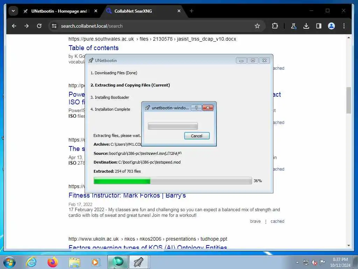Minimize the UNetbootin window

(241, 61)
